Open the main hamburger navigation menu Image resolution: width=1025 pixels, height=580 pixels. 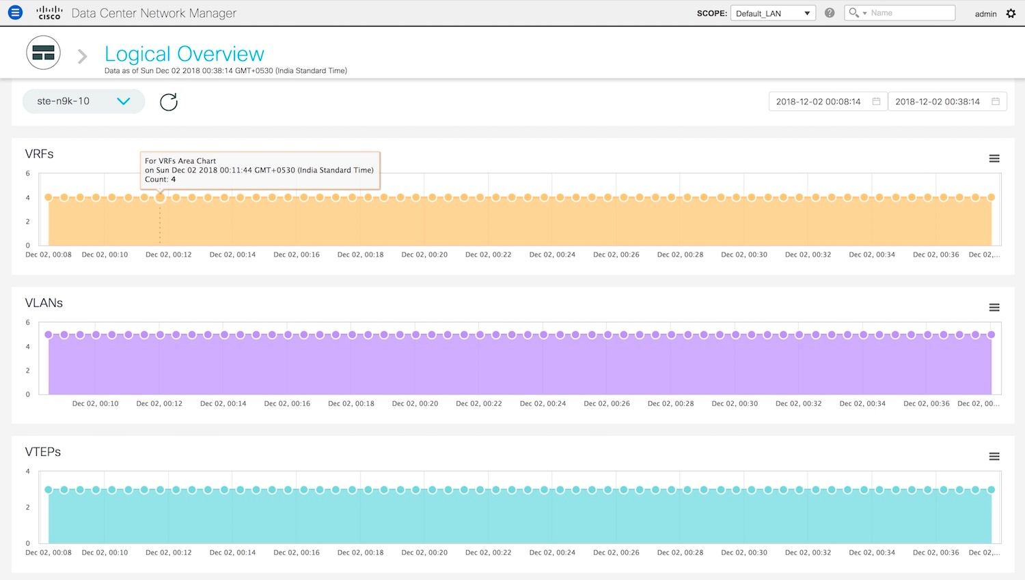15,12
